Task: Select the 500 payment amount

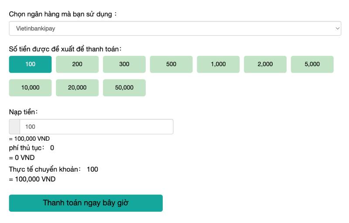Action: pos(171,64)
